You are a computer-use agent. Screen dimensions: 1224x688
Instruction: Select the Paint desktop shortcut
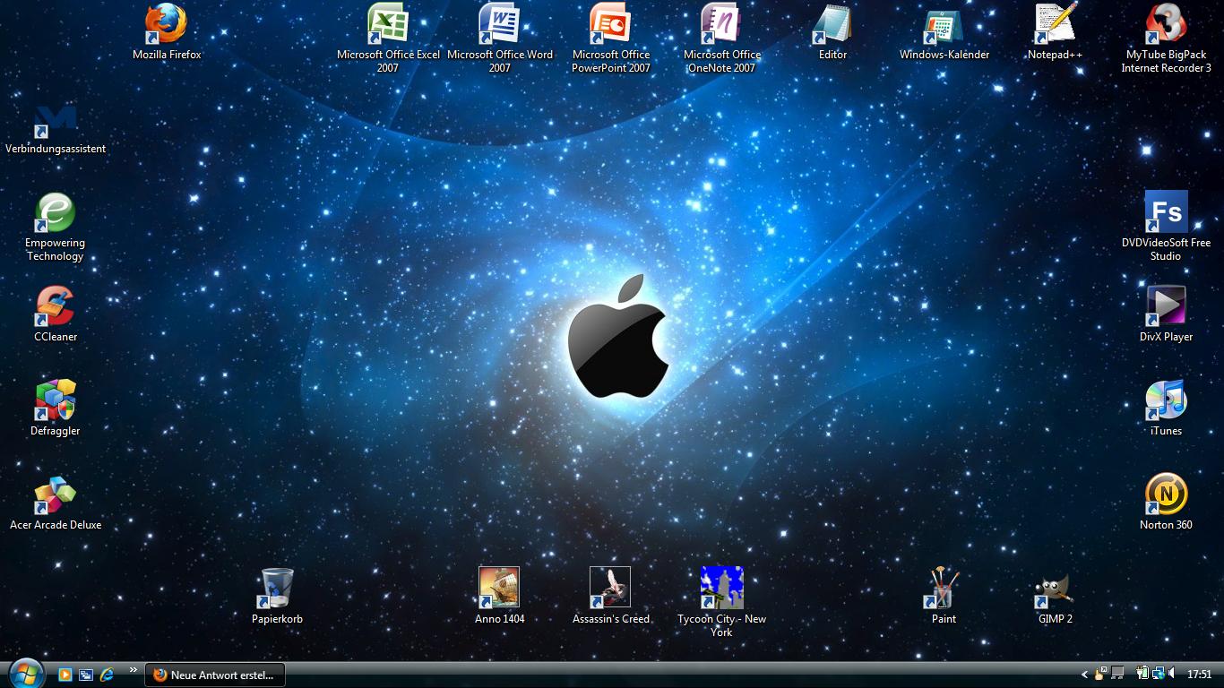(944, 596)
